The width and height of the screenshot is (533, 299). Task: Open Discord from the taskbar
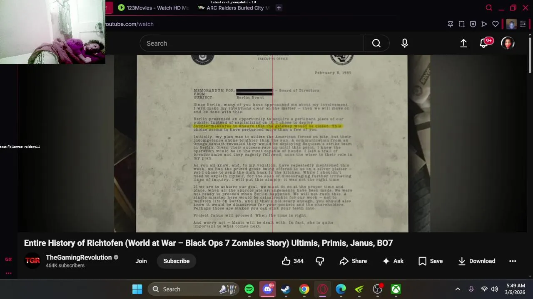pyautogui.click(x=268, y=289)
